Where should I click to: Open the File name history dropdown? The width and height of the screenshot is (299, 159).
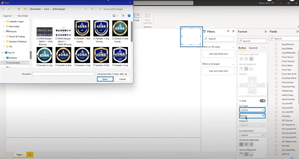coord(93,74)
